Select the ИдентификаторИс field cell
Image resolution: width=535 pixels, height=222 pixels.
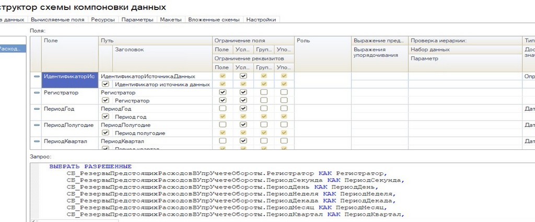tap(70, 80)
